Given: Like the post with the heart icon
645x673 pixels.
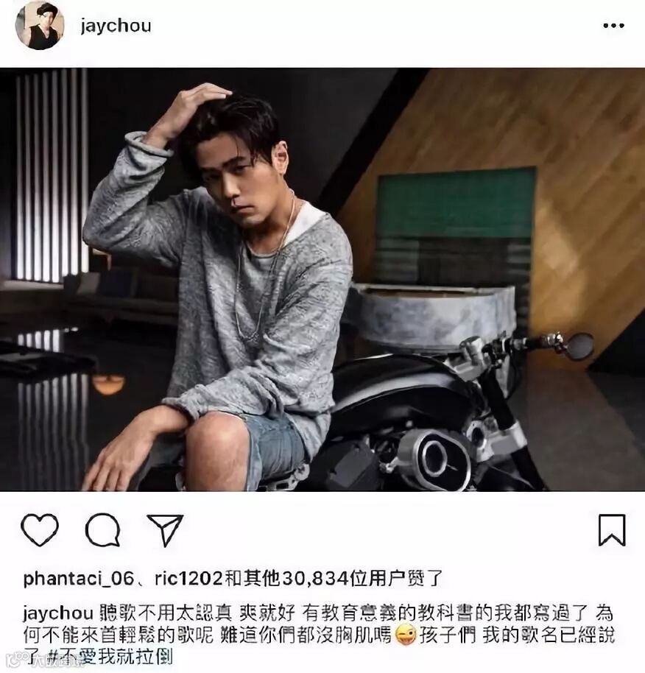Looking at the screenshot, I should (40, 529).
